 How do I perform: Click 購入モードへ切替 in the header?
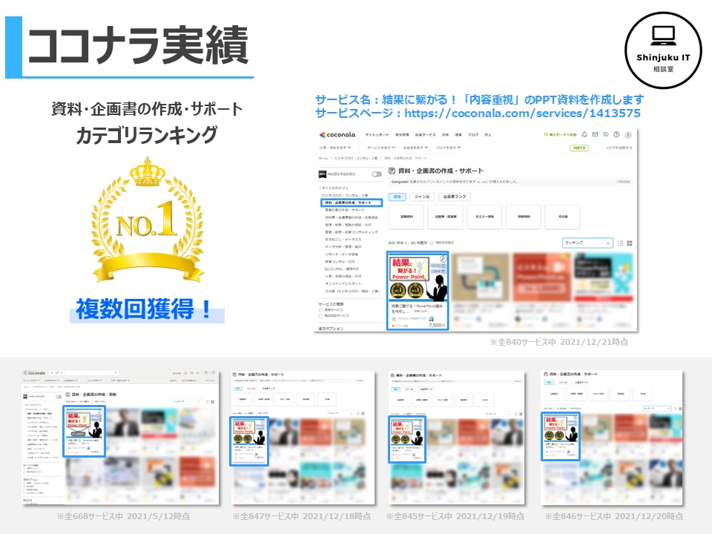point(561,135)
